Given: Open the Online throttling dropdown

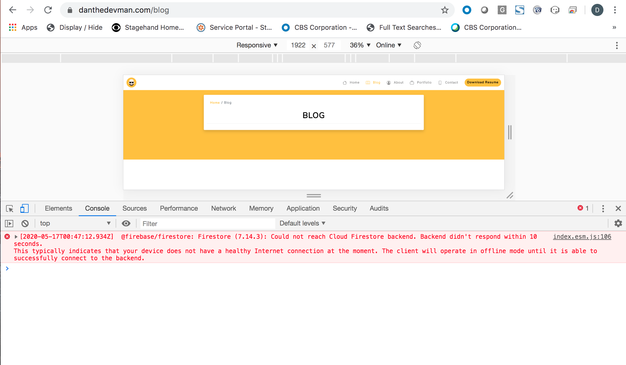Looking at the screenshot, I should click(x=388, y=45).
